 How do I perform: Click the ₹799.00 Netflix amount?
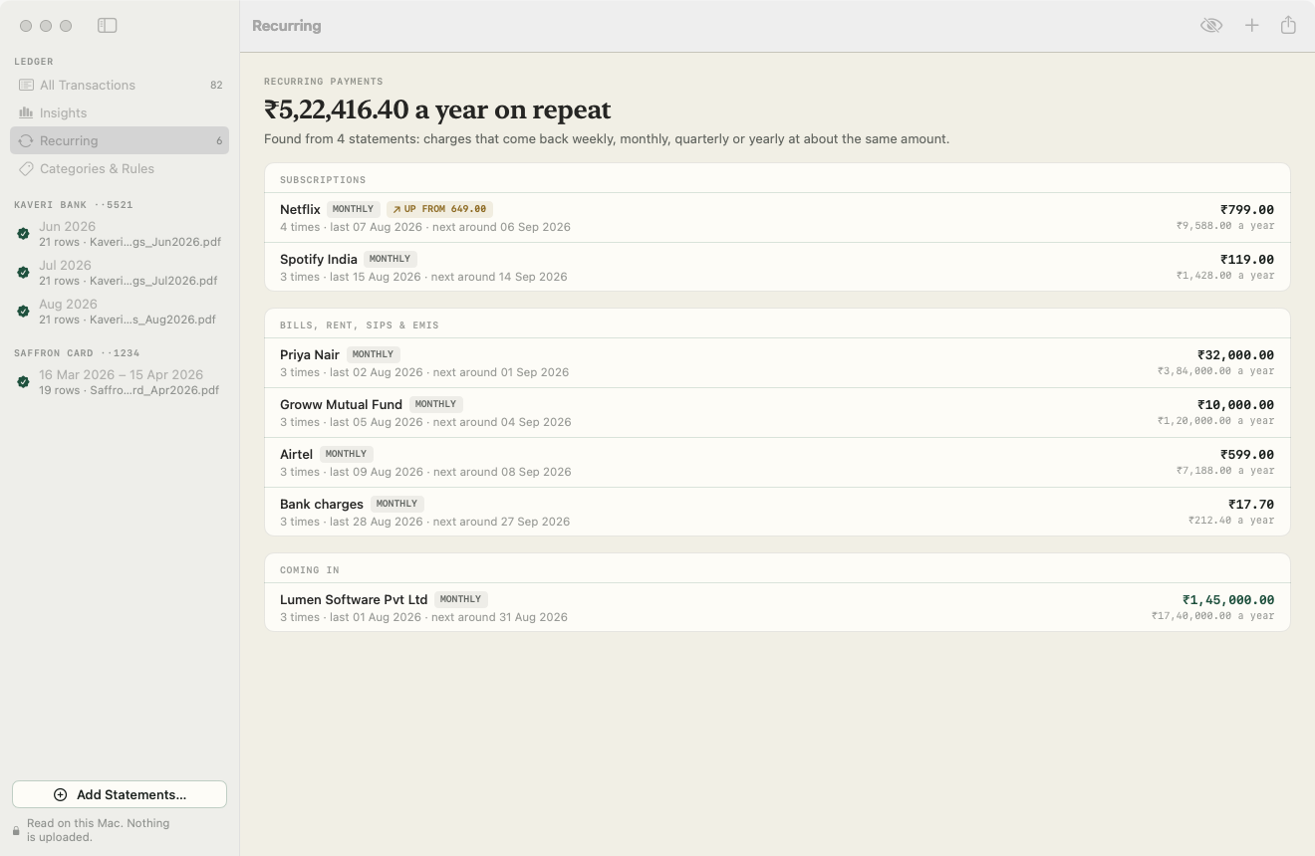click(1247, 210)
